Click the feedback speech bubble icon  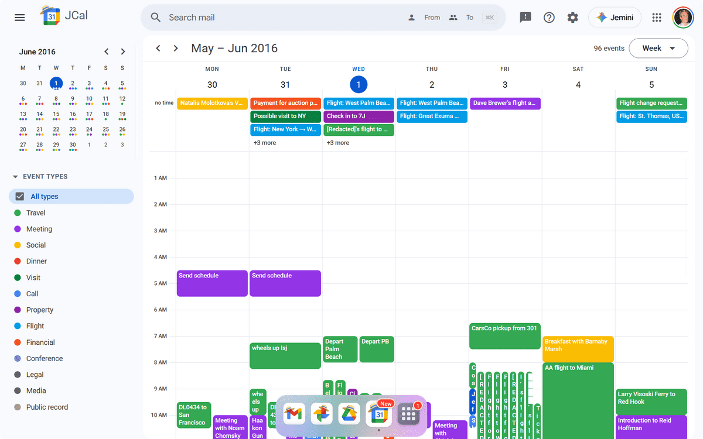(x=525, y=18)
